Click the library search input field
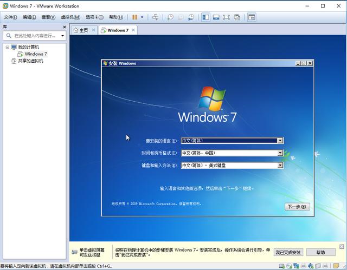 point(34,36)
